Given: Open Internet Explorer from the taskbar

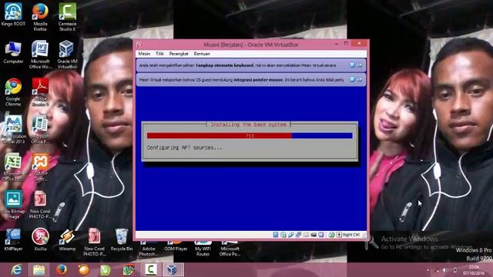Looking at the screenshot, I should click(16, 270).
